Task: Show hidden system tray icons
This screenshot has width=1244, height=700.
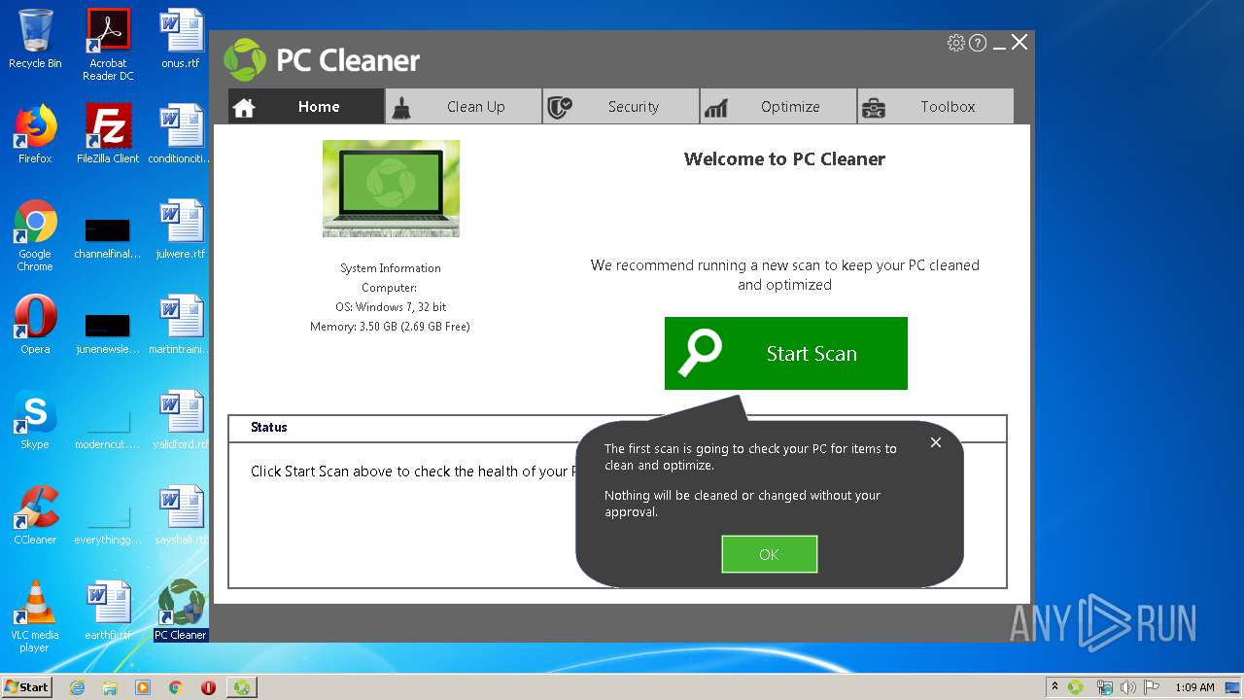Action: [x=1054, y=687]
